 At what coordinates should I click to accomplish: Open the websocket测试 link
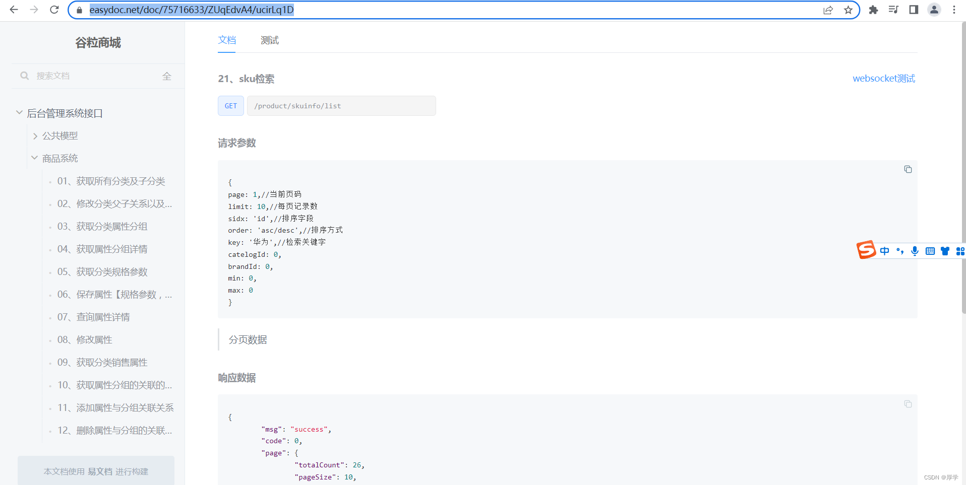tap(884, 79)
